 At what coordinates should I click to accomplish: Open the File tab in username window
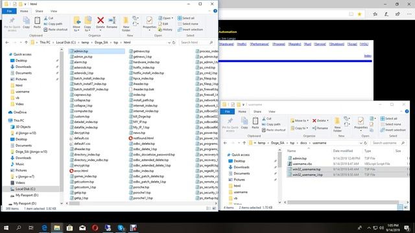tap(228, 111)
